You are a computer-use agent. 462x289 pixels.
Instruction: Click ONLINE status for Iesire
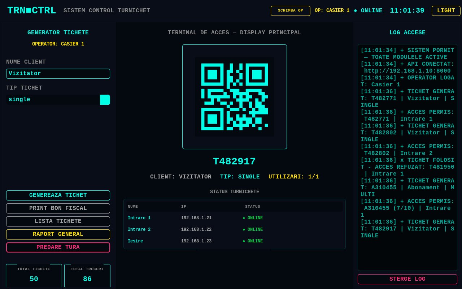click(x=253, y=241)
